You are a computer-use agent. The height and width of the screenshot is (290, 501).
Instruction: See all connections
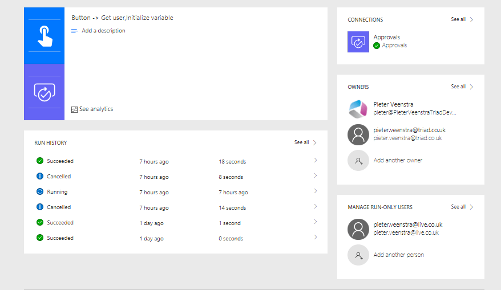(x=458, y=19)
